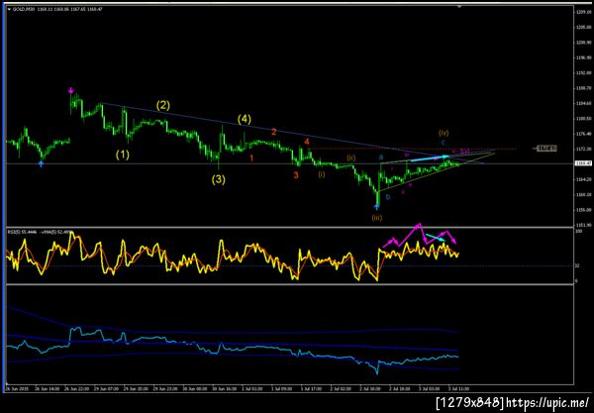
Task: Select the blue up arrow under the 26 Jun low
Action: click(41, 163)
